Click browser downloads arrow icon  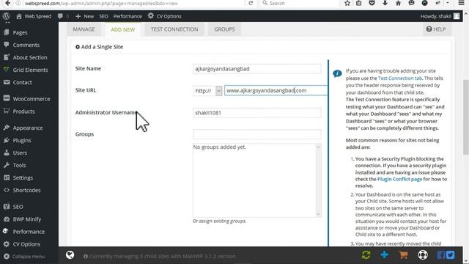(385, 3)
